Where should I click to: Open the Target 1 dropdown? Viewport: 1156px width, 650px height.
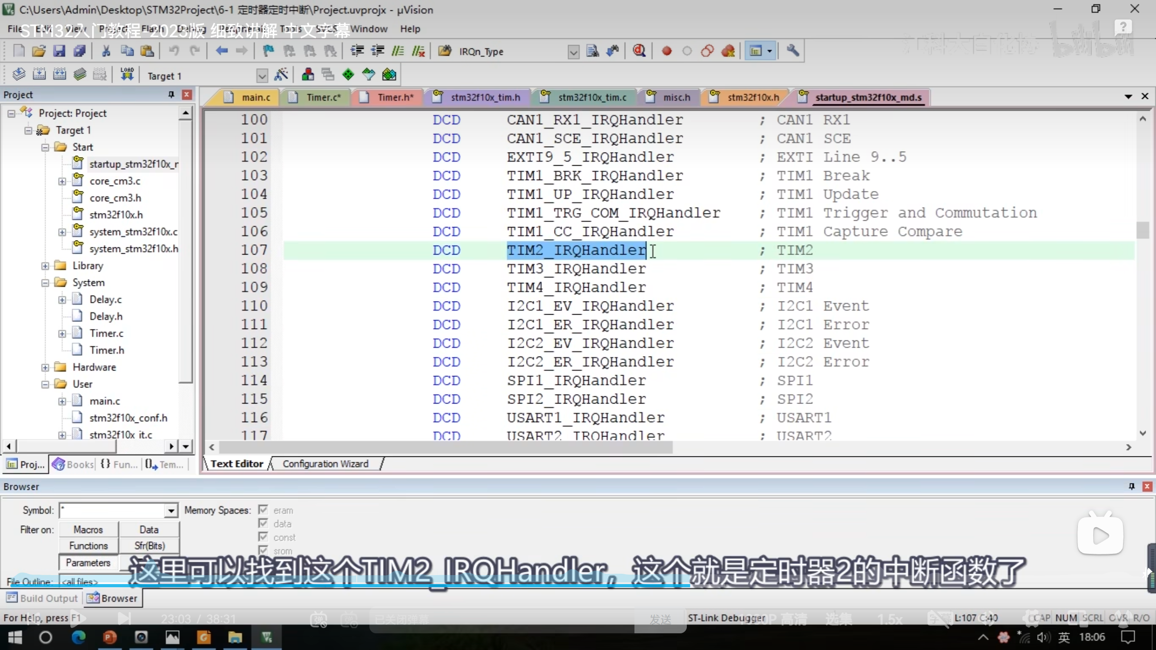262,76
